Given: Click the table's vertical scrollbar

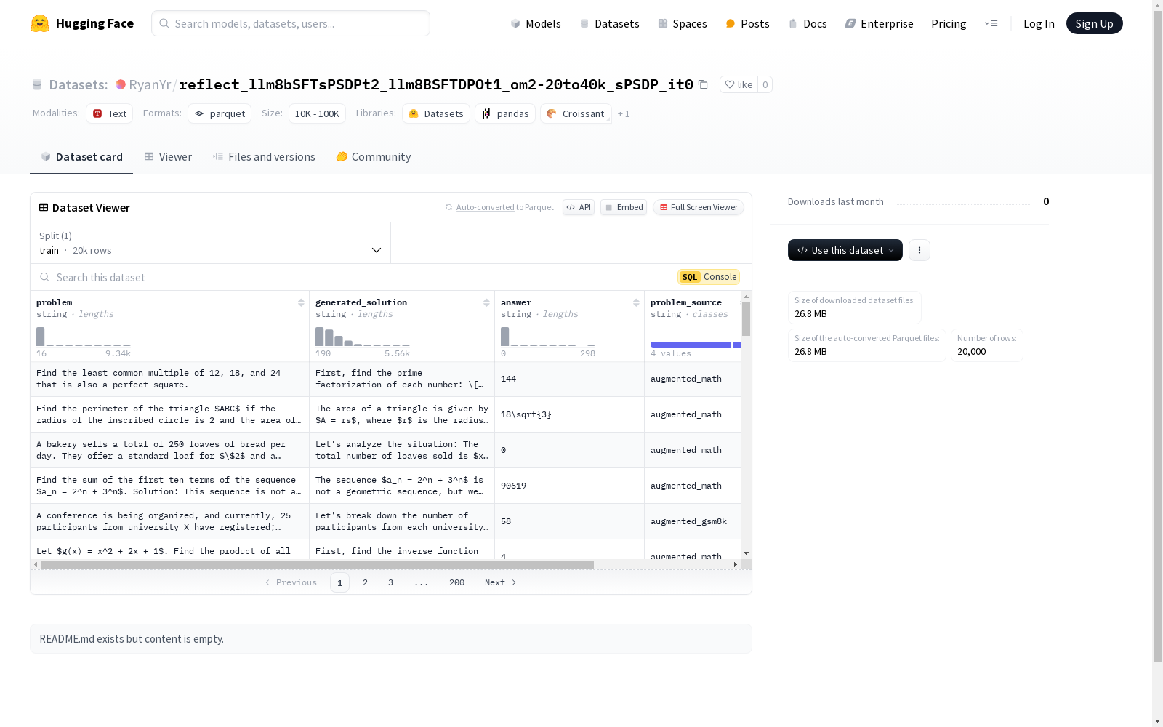Looking at the screenshot, I should click(746, 318).
